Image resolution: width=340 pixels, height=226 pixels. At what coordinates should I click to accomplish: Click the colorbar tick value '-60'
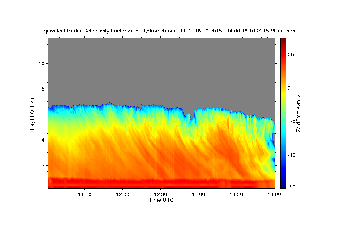pyautogui.click(x=292, y=187)
